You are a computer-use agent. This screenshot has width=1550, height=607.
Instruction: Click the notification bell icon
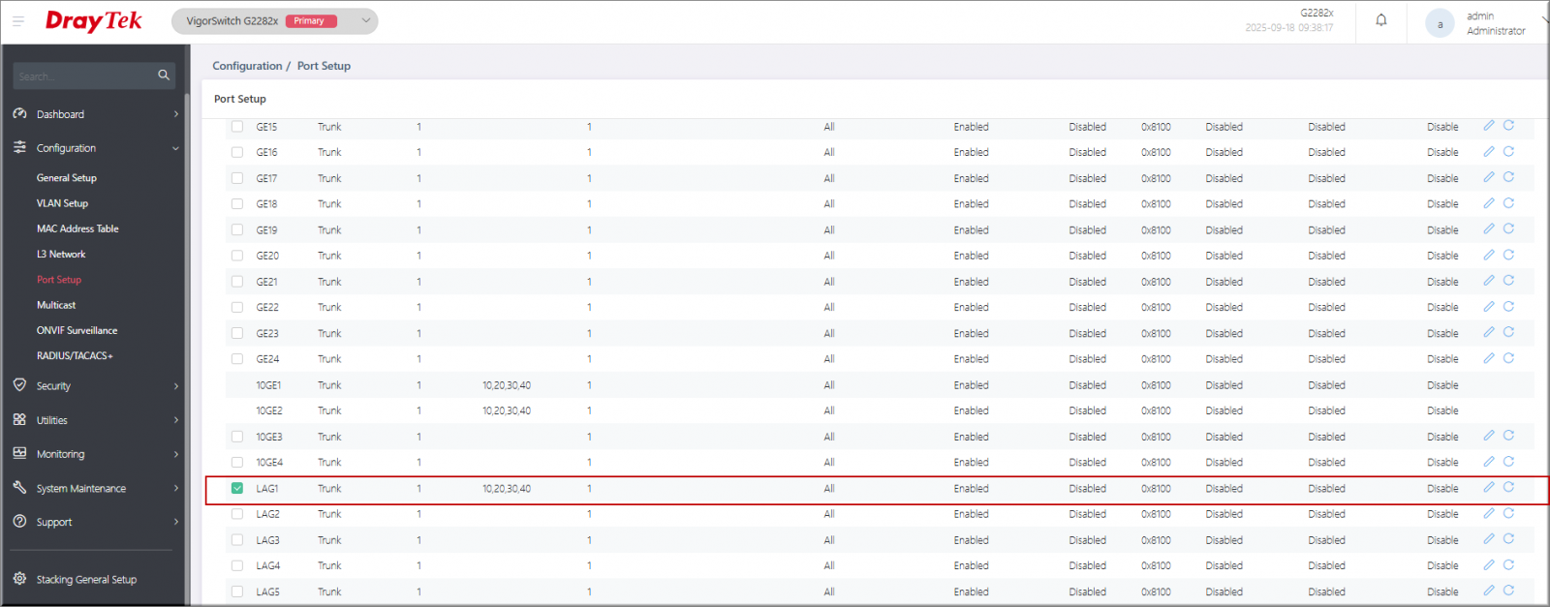pos(1381,20)
